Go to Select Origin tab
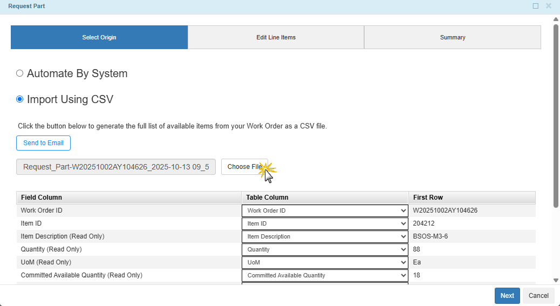Screen dimensions: 560x306 (x=99, y=37)
